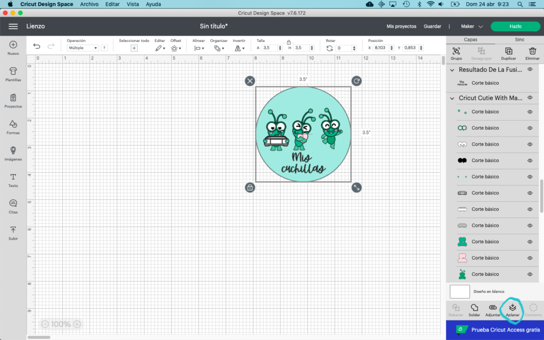
Task: Click the Nuevo (new project) sidebar icon
Action: click(x=13, y=48)
